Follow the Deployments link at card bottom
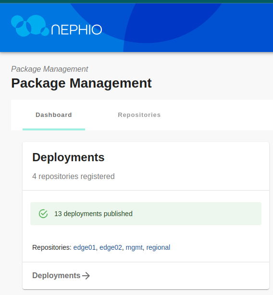The image size is (273, 295). (x=61, y=276)
